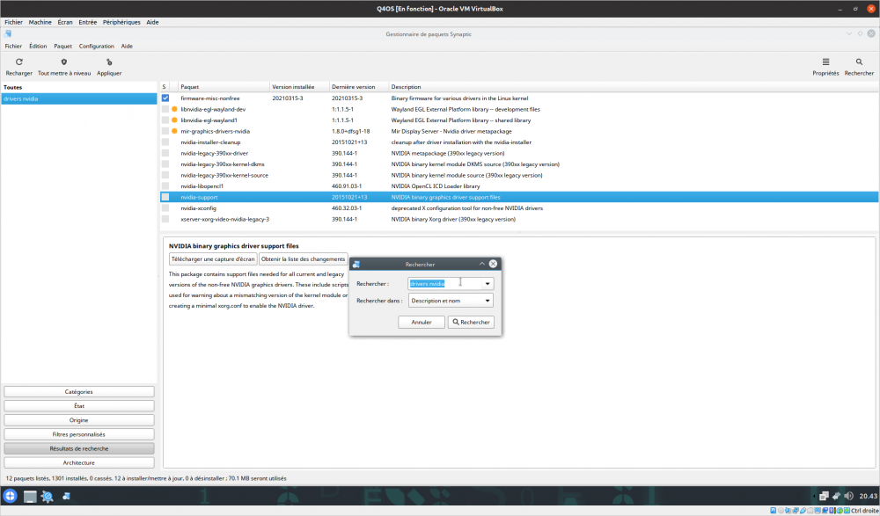Click the Rechercher magnifier toolbar icon
The width and height of the screenshot is (880, 516).
click(x=859, y=62)
